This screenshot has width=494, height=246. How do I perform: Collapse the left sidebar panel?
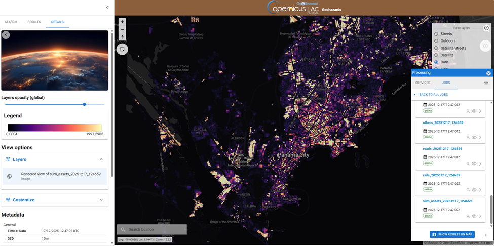pos(107,7)
